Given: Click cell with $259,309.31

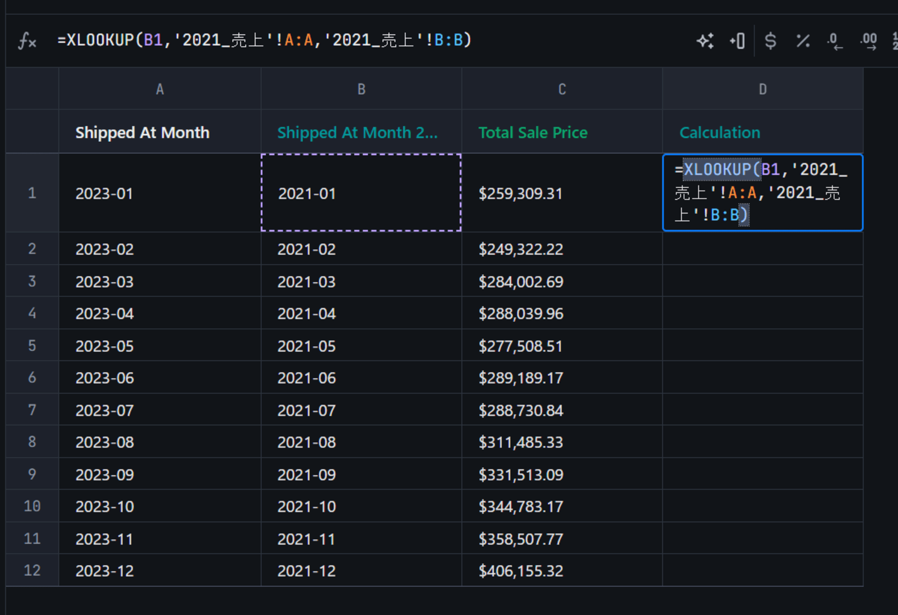Looking at the screenshot, I should [x=562, y=193].
